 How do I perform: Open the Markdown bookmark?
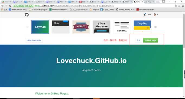(x=58, y=10)
